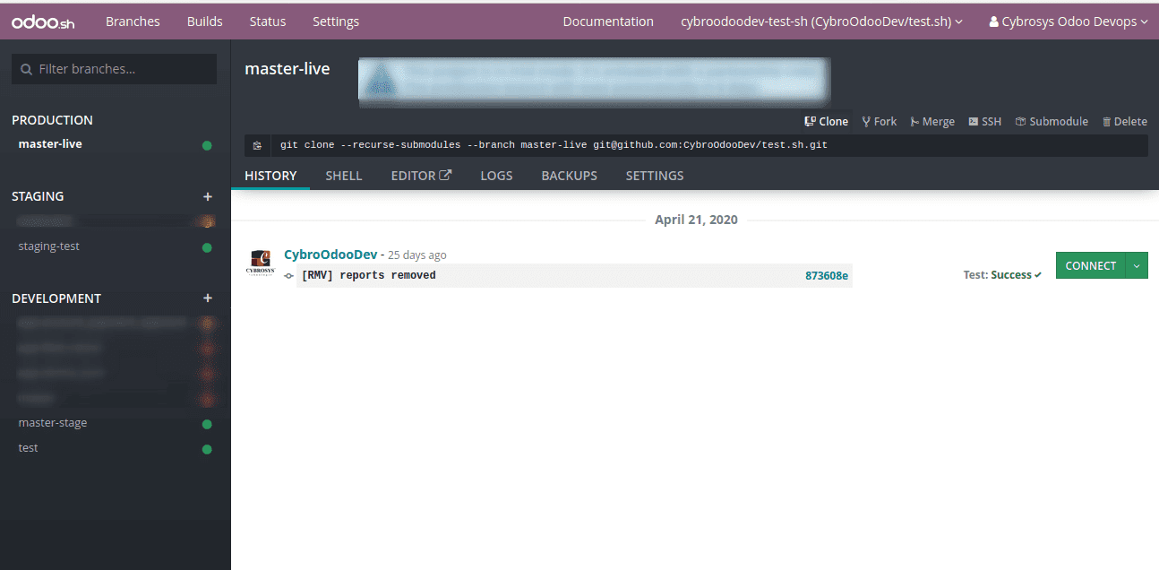
Task: Click the DEVELOPMENT section heading
Action: tap(56, 298)
